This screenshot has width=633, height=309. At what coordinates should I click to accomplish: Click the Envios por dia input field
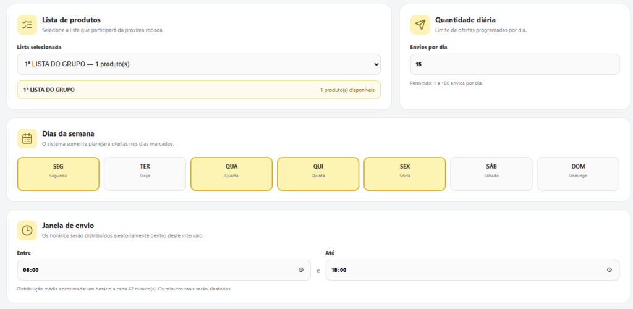[x=515, y=64]
